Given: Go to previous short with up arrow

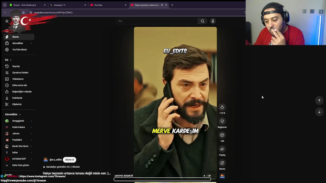Looking at the screenshot, I should click(319, 101).
